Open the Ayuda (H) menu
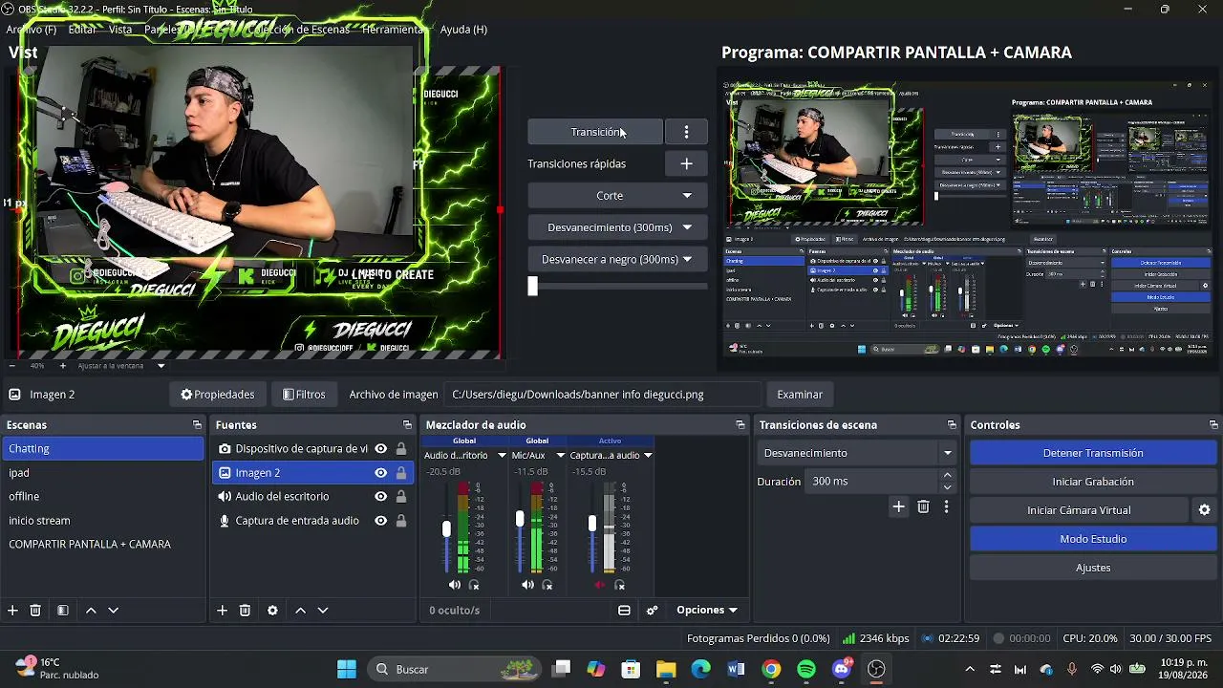 [463, 30]
